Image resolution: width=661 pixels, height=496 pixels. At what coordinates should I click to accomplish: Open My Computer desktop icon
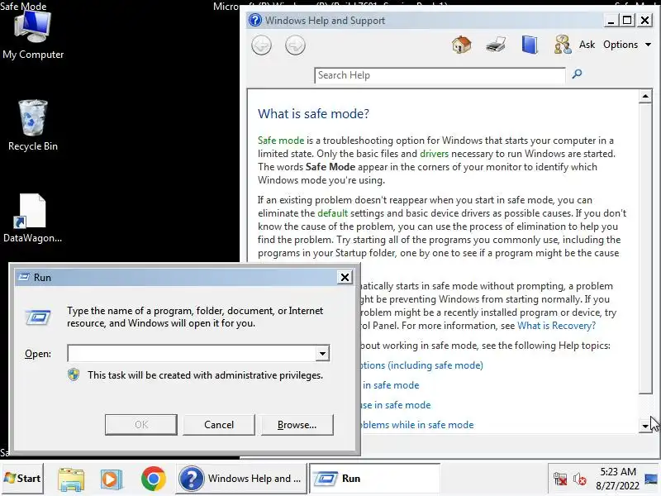tap(33, 35)
